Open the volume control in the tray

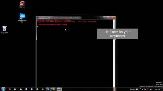151,89
